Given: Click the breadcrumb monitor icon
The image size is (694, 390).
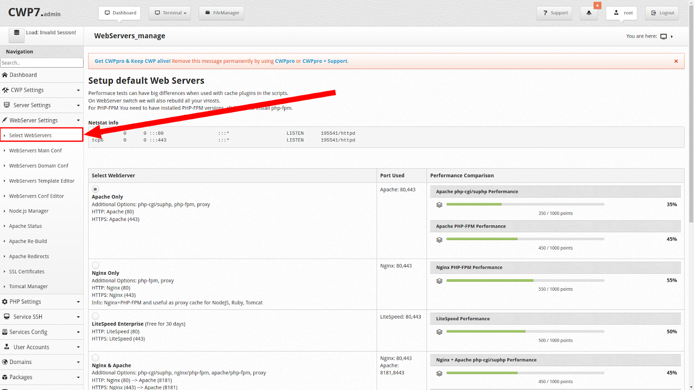Looking at the screenshot, I should click(664, 36).
